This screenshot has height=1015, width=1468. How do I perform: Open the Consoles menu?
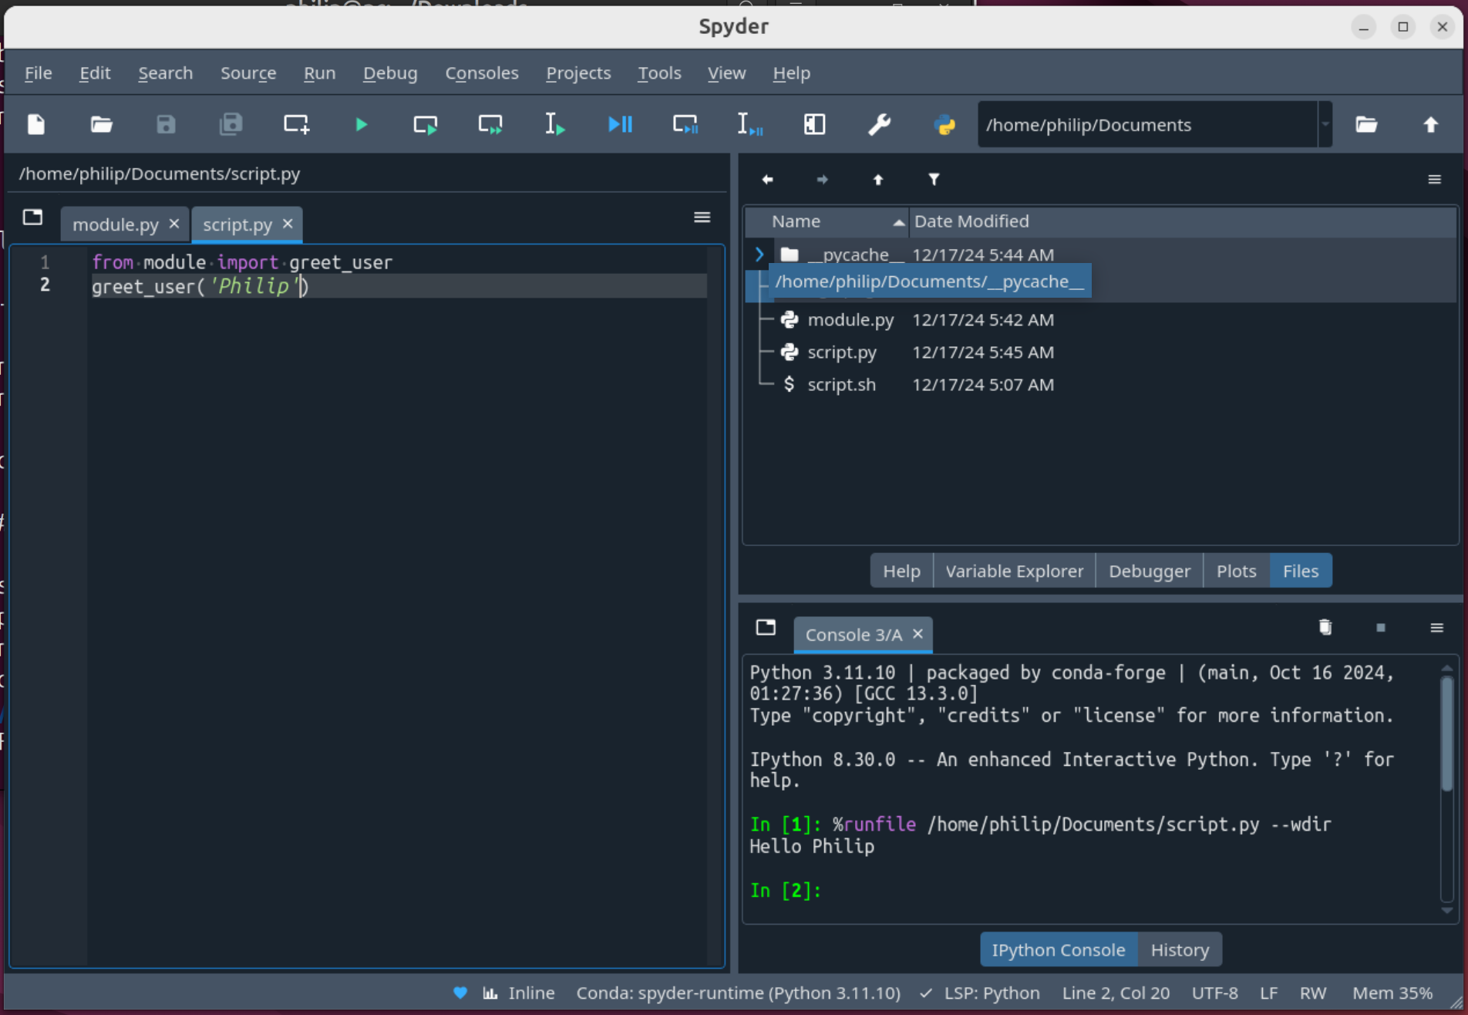482,73
